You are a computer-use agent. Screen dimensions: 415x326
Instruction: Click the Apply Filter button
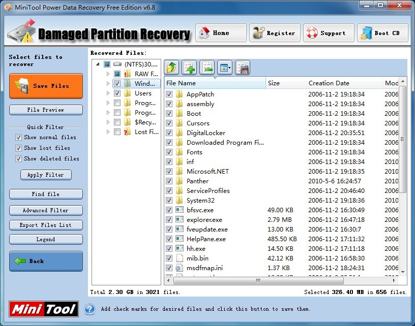point(46,175)
